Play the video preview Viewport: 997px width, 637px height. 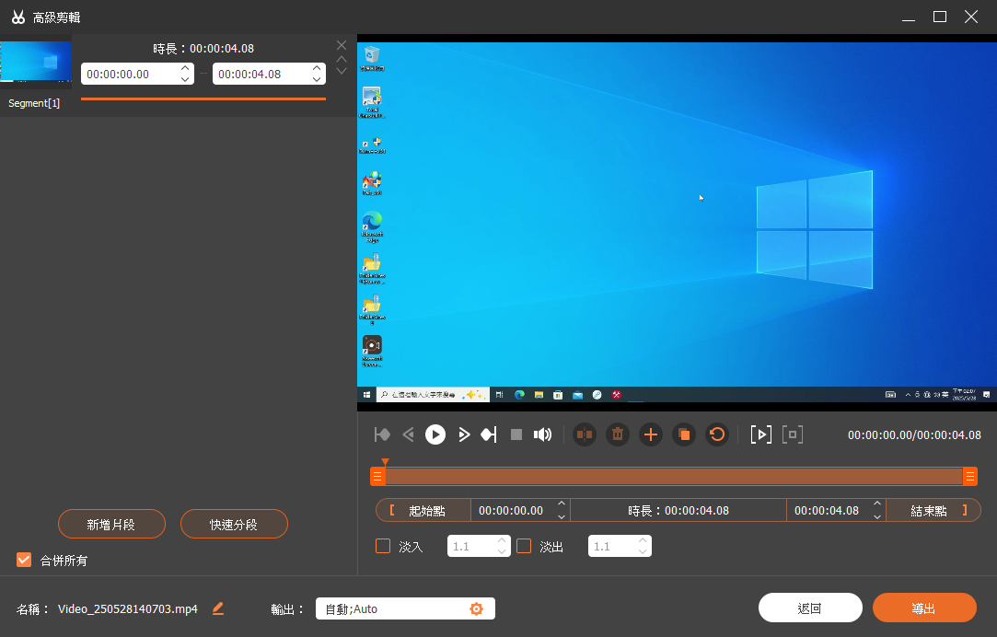[x=435, y=434]
